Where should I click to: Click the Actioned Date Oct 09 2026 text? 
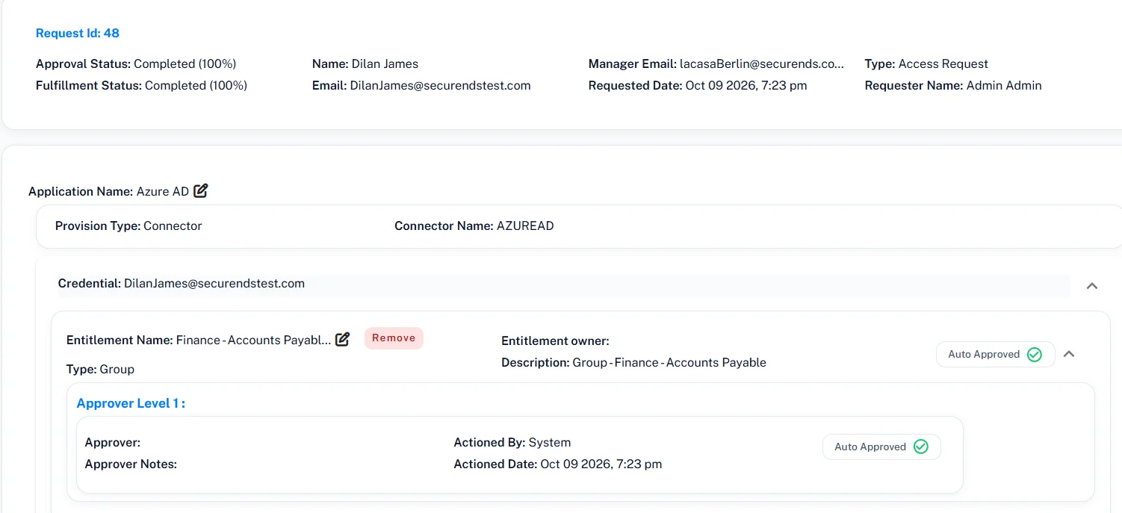pyautogui.click(x=558, y=464)
